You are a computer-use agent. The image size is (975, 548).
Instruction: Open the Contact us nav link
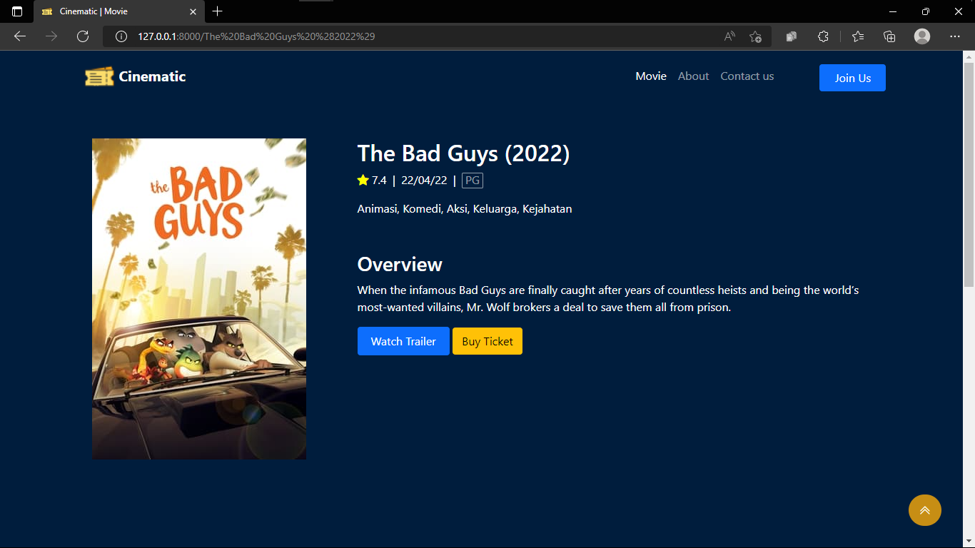point(747,76)
